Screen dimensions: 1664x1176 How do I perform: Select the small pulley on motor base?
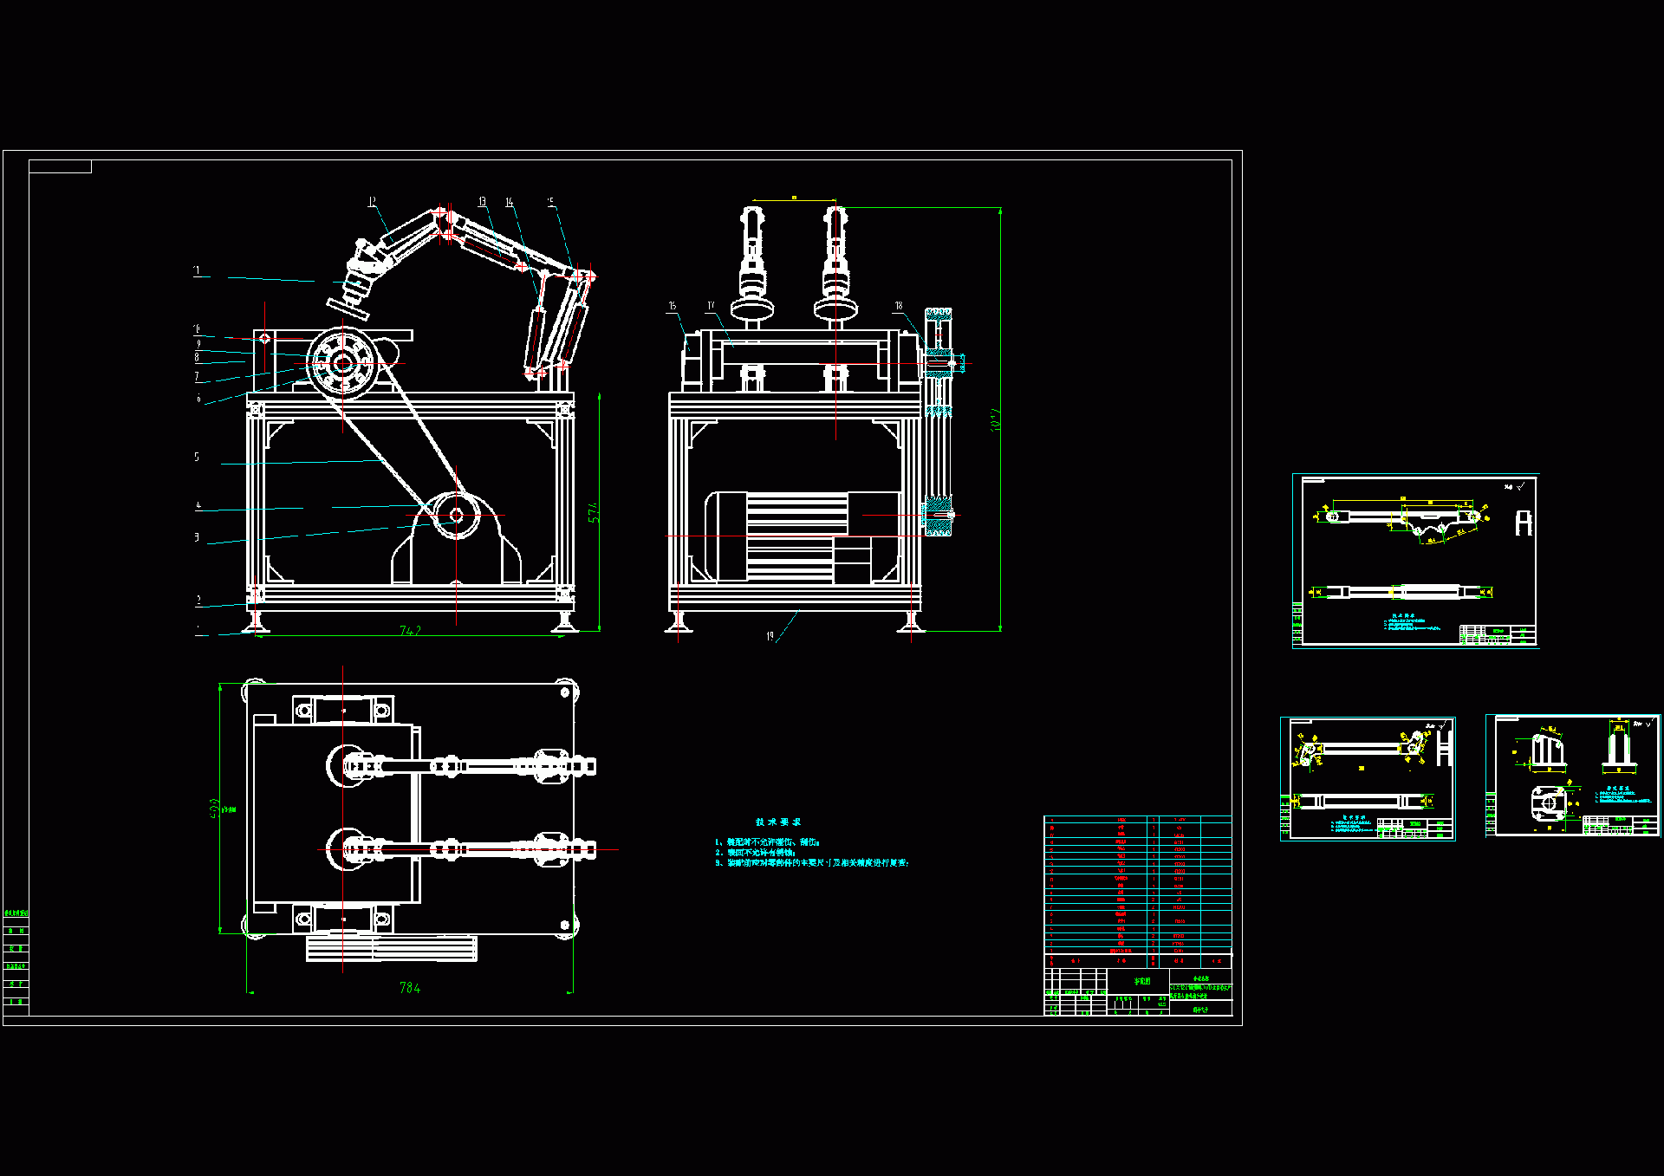coord(456,516)
